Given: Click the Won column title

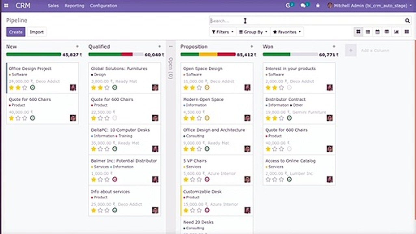Looking at the screenshot, I should 268,46.
